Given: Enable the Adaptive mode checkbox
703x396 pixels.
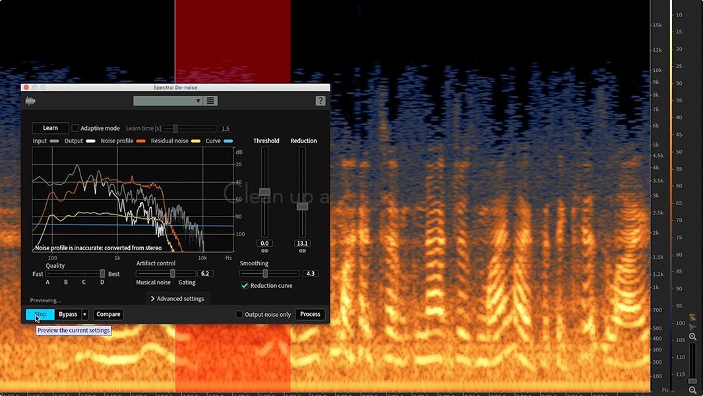Looking at the screenshot, I should point(75,128).
